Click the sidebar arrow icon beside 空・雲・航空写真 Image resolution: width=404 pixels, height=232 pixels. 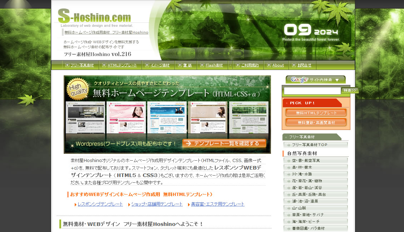click(289, 161)
